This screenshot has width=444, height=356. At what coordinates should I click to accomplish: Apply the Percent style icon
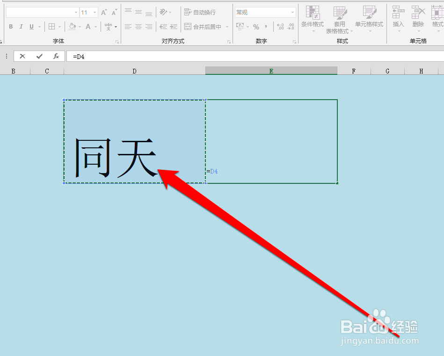[x=256, y=27]
